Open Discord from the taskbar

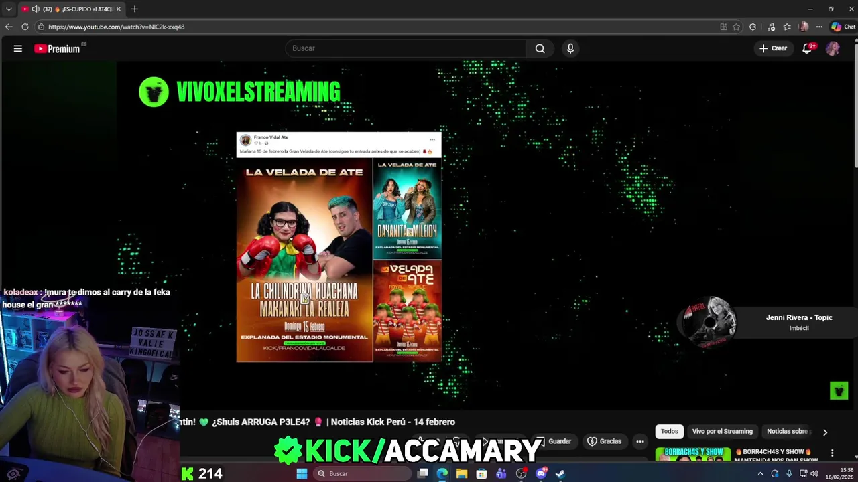point(541,473)
